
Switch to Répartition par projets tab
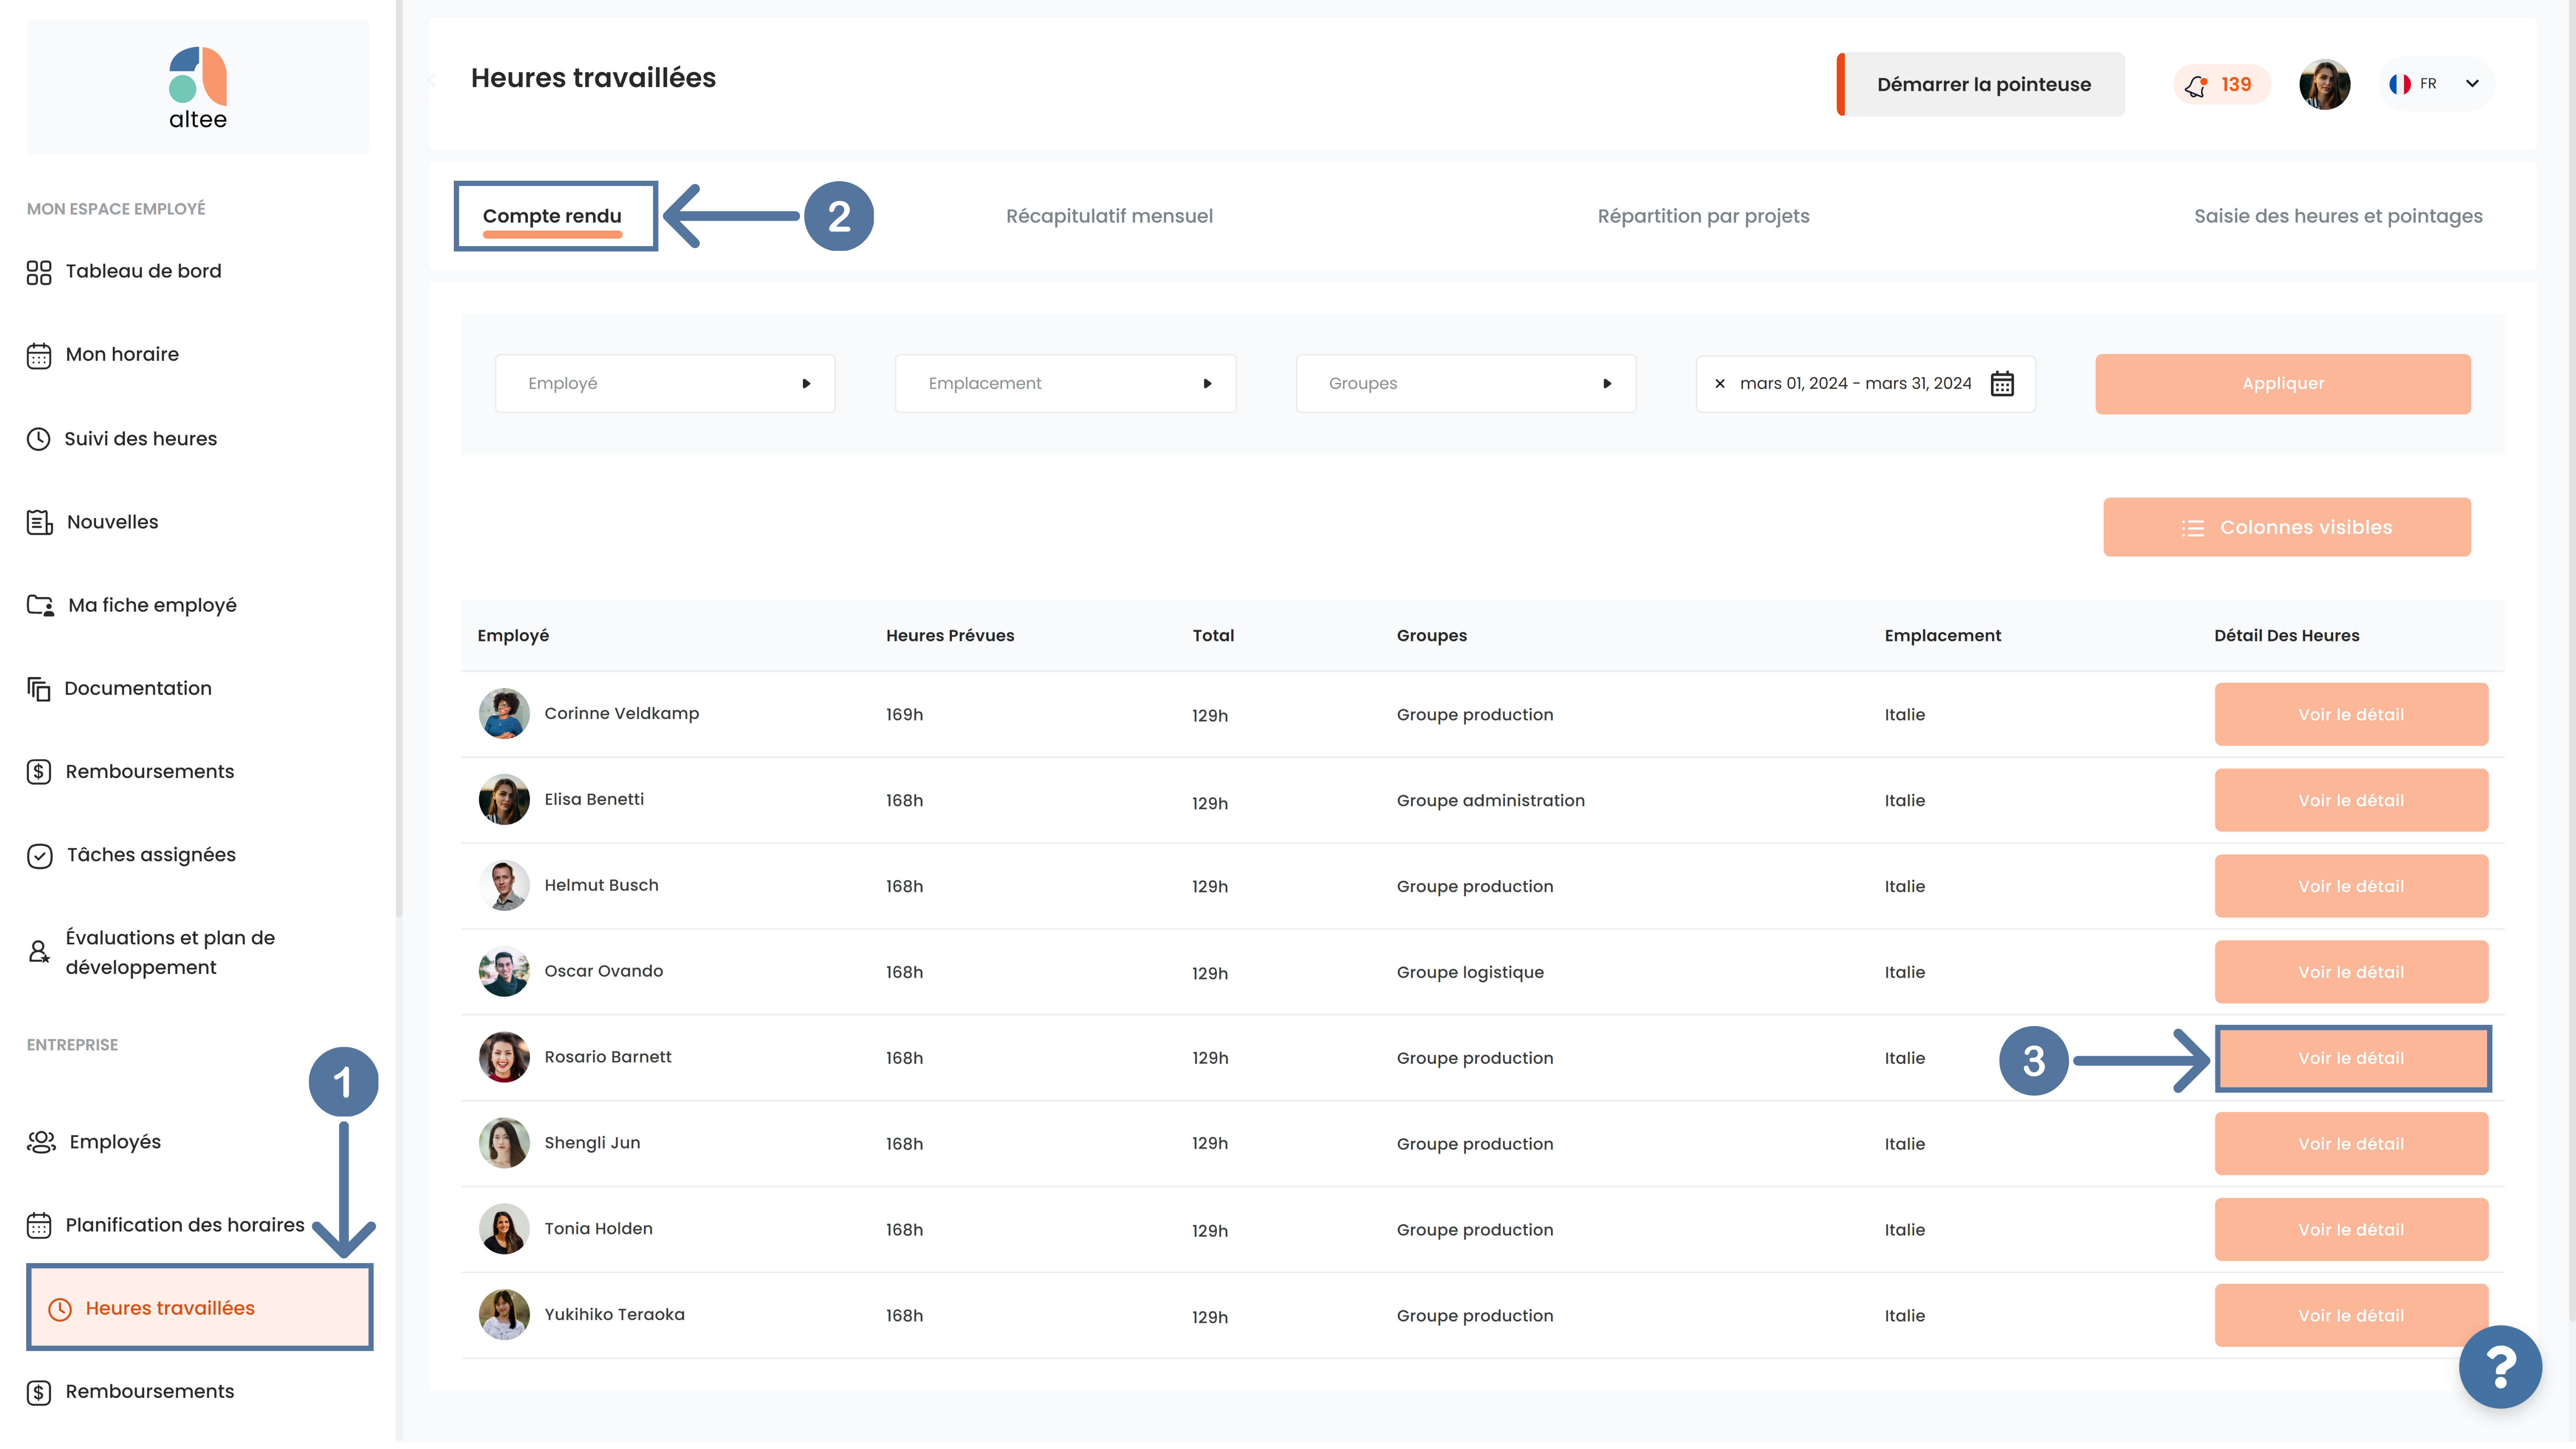(x=1703, y=216)
